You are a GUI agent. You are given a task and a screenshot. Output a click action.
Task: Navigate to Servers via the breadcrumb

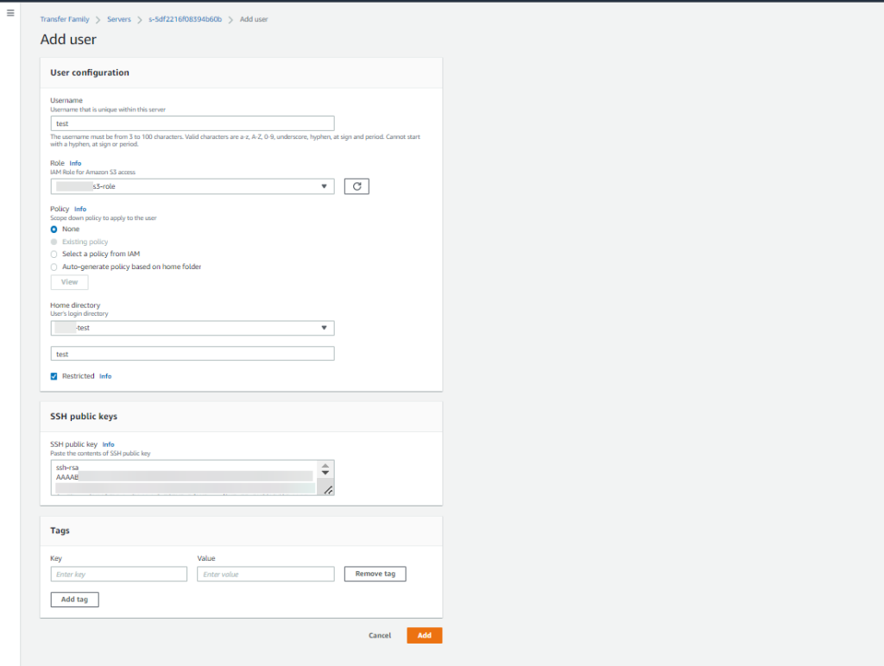coord(119,18)
